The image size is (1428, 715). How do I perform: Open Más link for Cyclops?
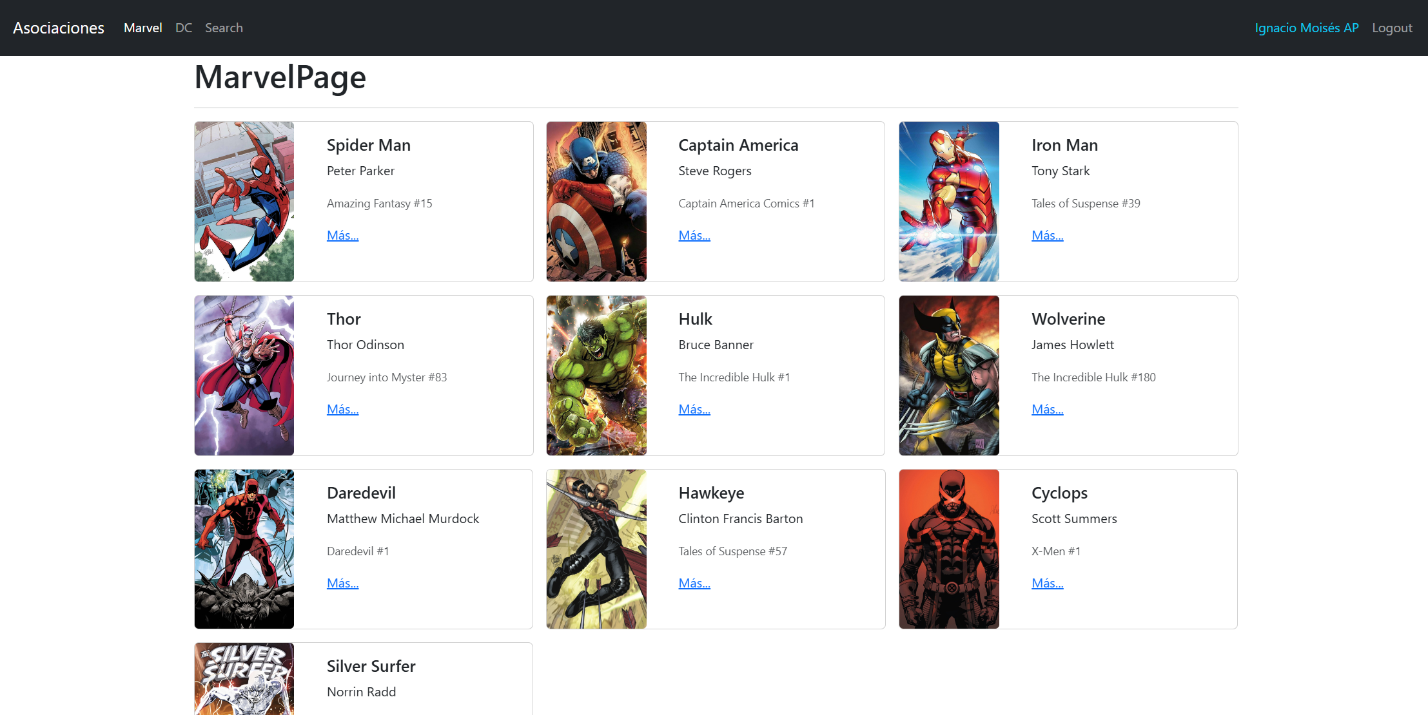[x=1048, y=583]
